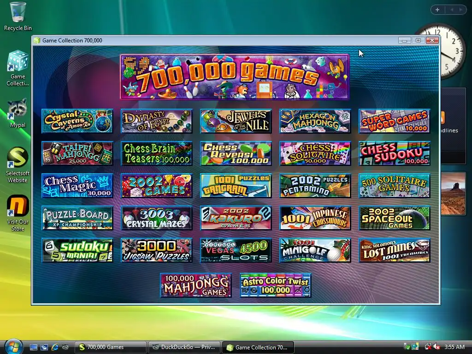Select the Recycle Bin desktop icon
Image resolution: width=472 pixels, height=354 pixels.
coord(18,16)
